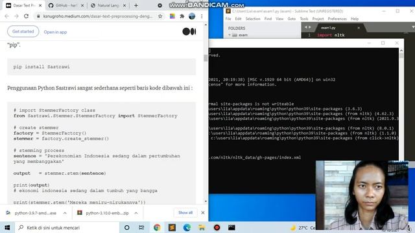Click line import nltk in Sublime editor

tap(331, 35)
